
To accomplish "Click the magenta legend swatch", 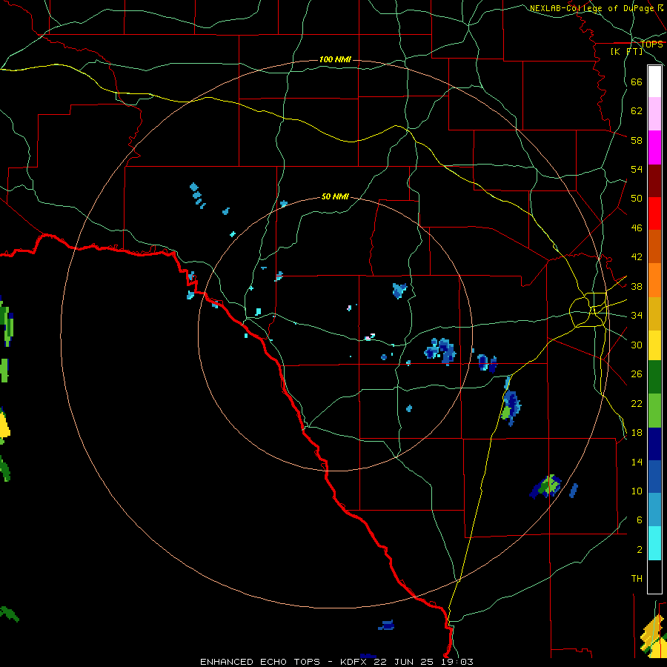I will tap(654, 147).
